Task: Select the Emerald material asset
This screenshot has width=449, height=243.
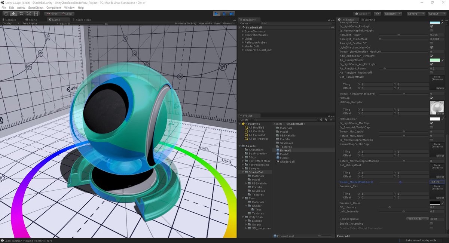Action: point(285,150)
